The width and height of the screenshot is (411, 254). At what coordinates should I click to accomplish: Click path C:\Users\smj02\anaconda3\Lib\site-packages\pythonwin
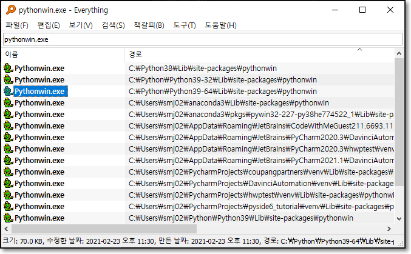[228, 103]
